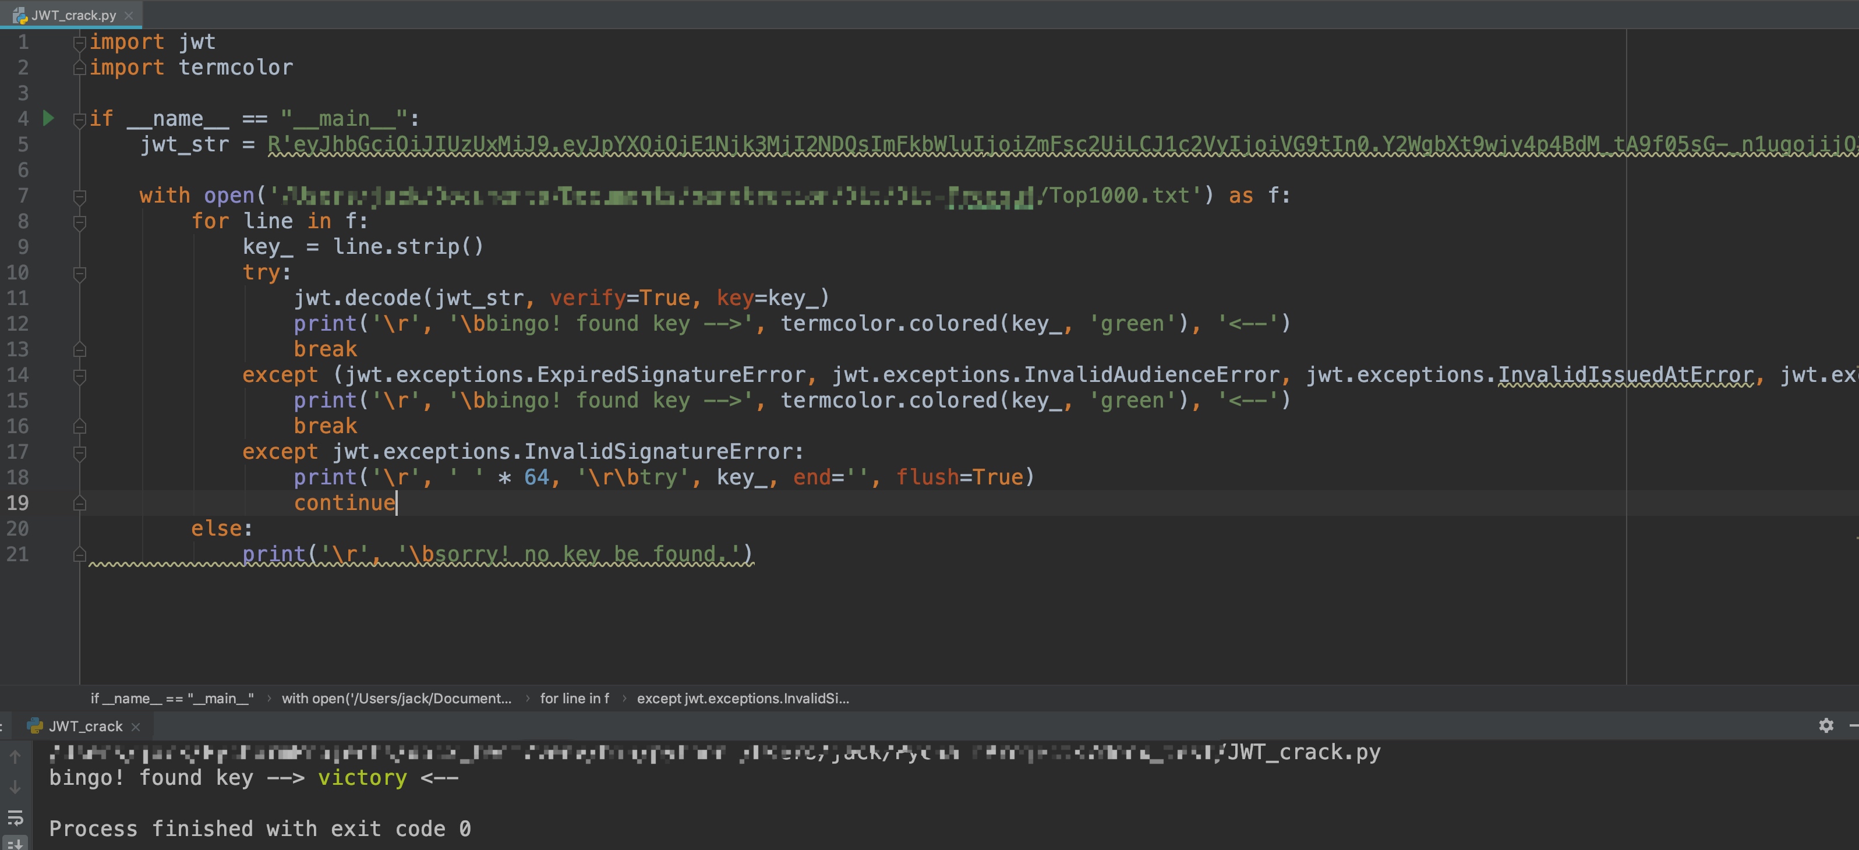Screen dimensions: 1859x850
Task: Click 'verify=True' in jwt.decode call
Action: (620, 298)
